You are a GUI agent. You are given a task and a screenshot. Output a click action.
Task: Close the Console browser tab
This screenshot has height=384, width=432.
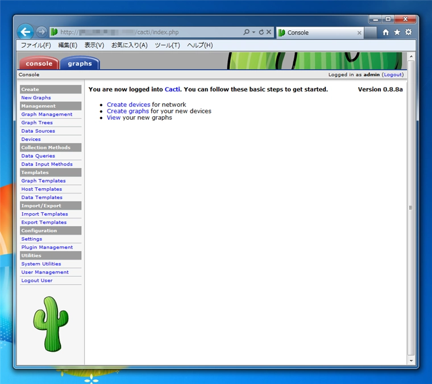[x=359, y=33]
